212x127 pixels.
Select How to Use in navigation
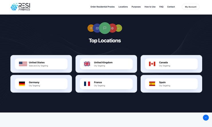(x=150, y=7)
